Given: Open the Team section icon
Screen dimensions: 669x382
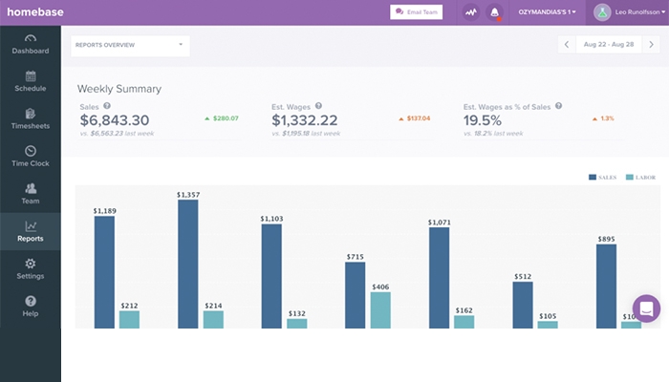Looking at the screenshot, I should click(x=31, y=188).
